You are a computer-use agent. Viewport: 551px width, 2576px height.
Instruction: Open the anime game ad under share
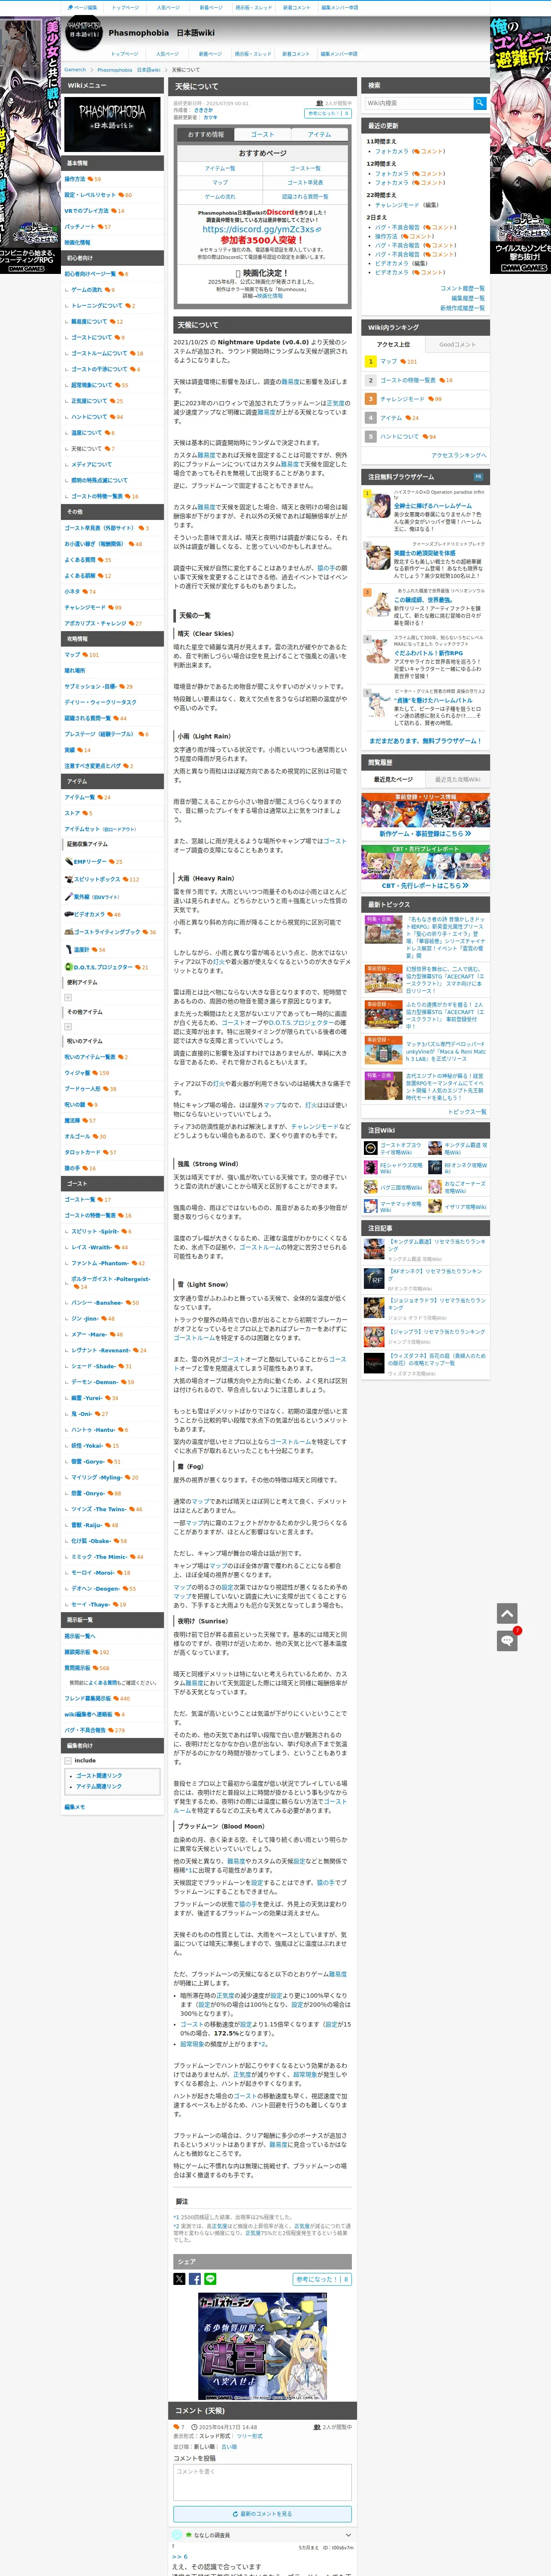coord(262,2346)
